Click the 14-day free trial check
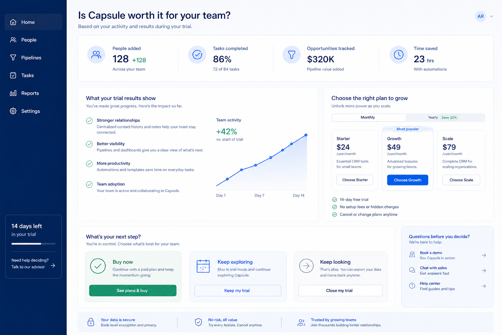502x335 pixels. coord(334,200)
